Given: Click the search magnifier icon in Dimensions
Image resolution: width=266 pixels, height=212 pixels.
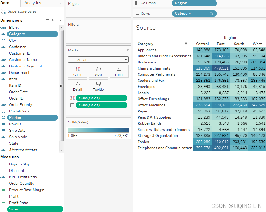Looking at the screenshot, I should [x=53, y=20].
